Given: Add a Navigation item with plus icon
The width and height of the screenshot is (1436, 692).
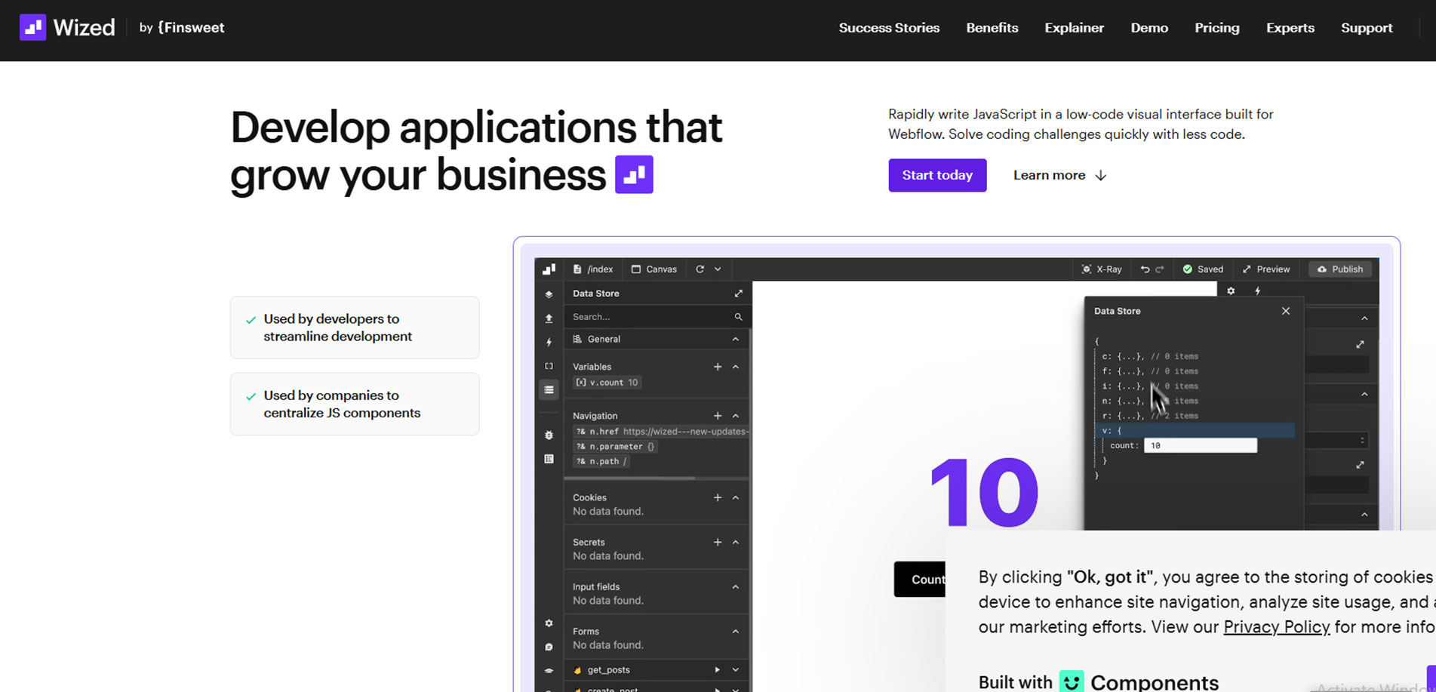Looking at the screenshot, I should click(x=718, y=416).
